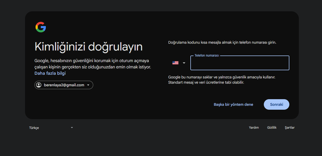Screen dimensions: 322x156
Task: Open the Gizlilik footer link
Action: click(x=272, y=128)
